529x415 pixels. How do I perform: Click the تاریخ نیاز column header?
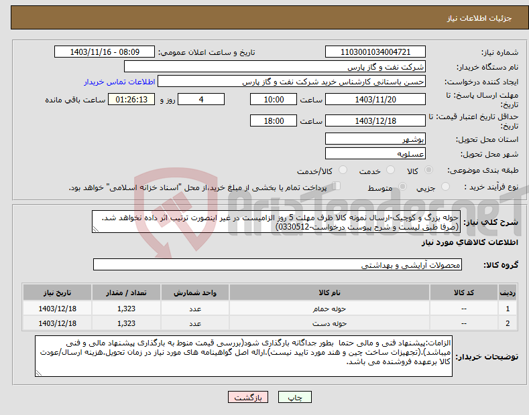58,293
